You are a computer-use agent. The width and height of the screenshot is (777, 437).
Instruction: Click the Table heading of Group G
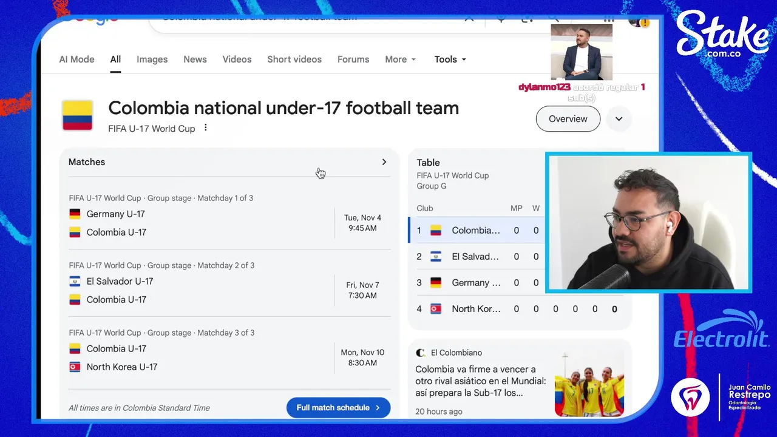tap(428, 163)
